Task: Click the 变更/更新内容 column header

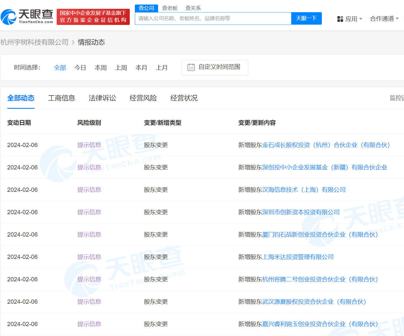Action: click(257, 123)
